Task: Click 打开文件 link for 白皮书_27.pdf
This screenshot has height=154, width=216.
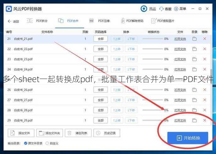Action: [180, 100]
